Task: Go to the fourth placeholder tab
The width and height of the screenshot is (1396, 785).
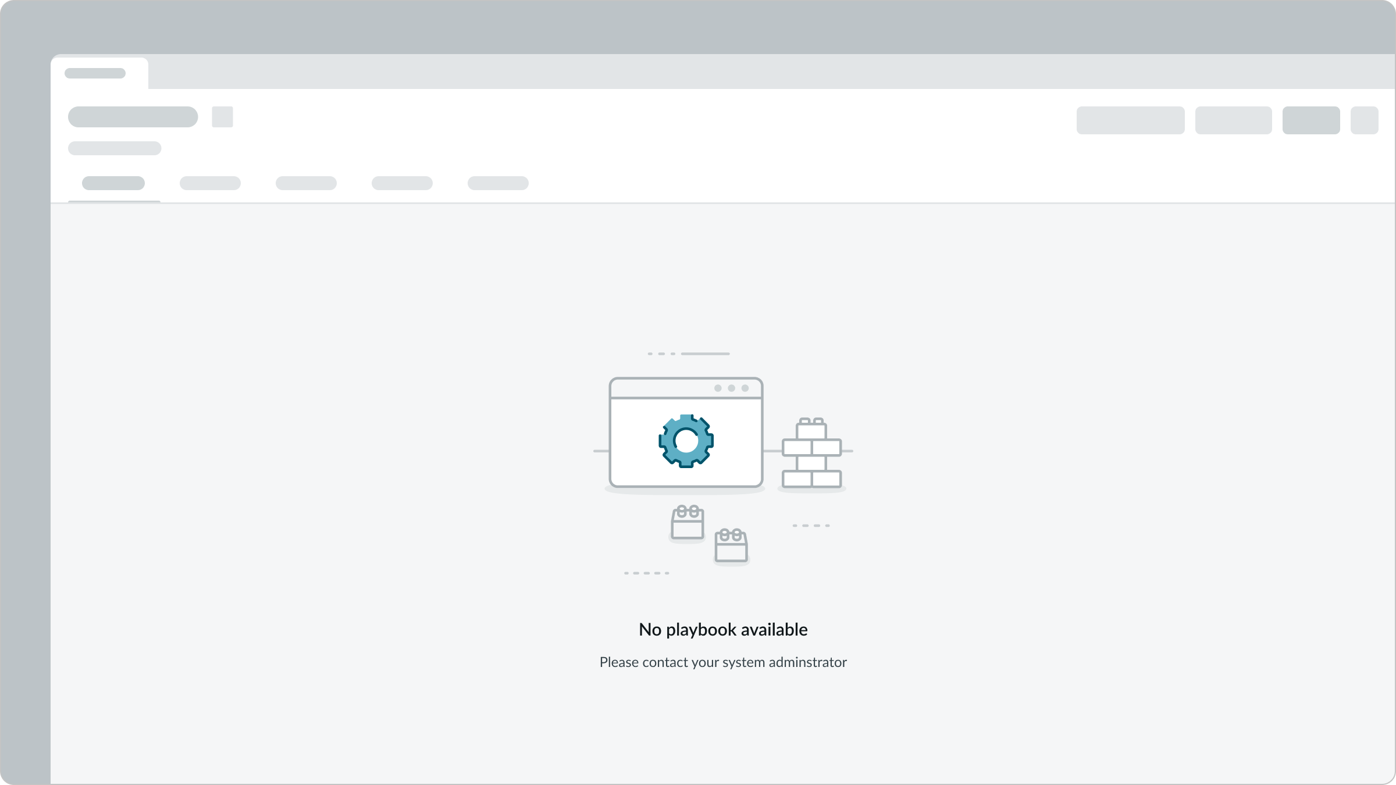Action: click(x=402, y=183)
